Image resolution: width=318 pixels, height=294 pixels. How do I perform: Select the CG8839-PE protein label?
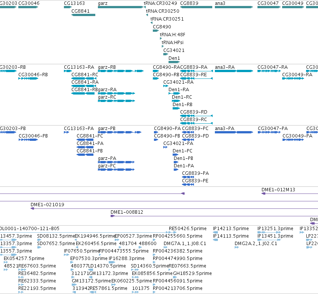pyautogui.click(x=195, y=181)
